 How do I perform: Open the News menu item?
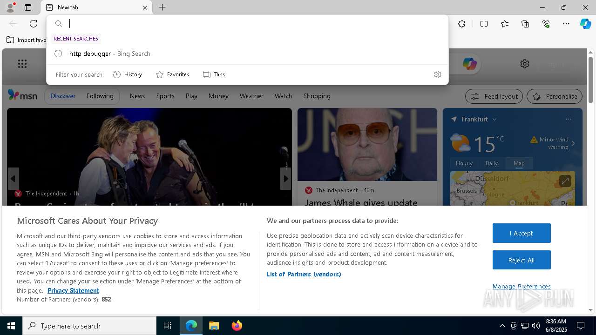pyautogui.click(x=137, y=96)
